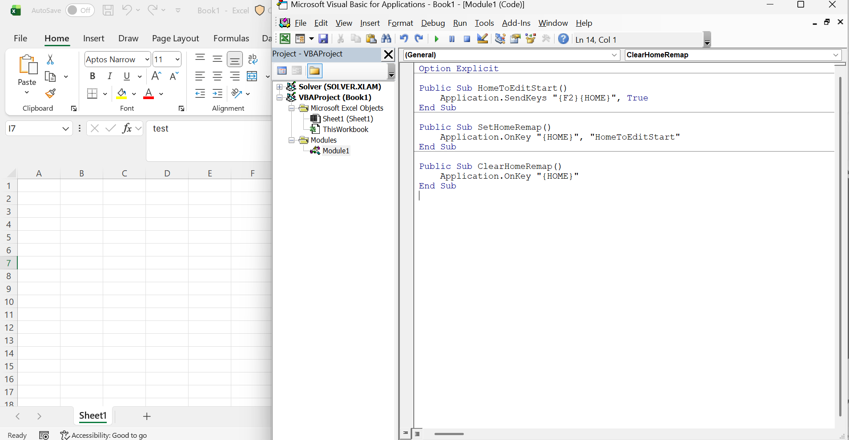Viewport: 849px width, 440px height.
Task: Switch to Excel via View Microsoft Excel icon
Action: click(285, 39)
